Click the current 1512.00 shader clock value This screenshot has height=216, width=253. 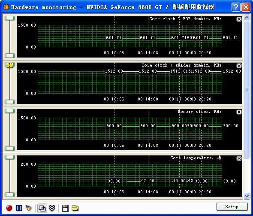[x=232, y=71]
